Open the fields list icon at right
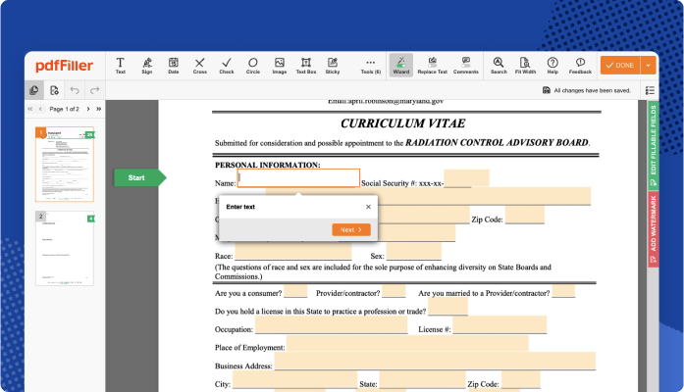 point(650,90)
